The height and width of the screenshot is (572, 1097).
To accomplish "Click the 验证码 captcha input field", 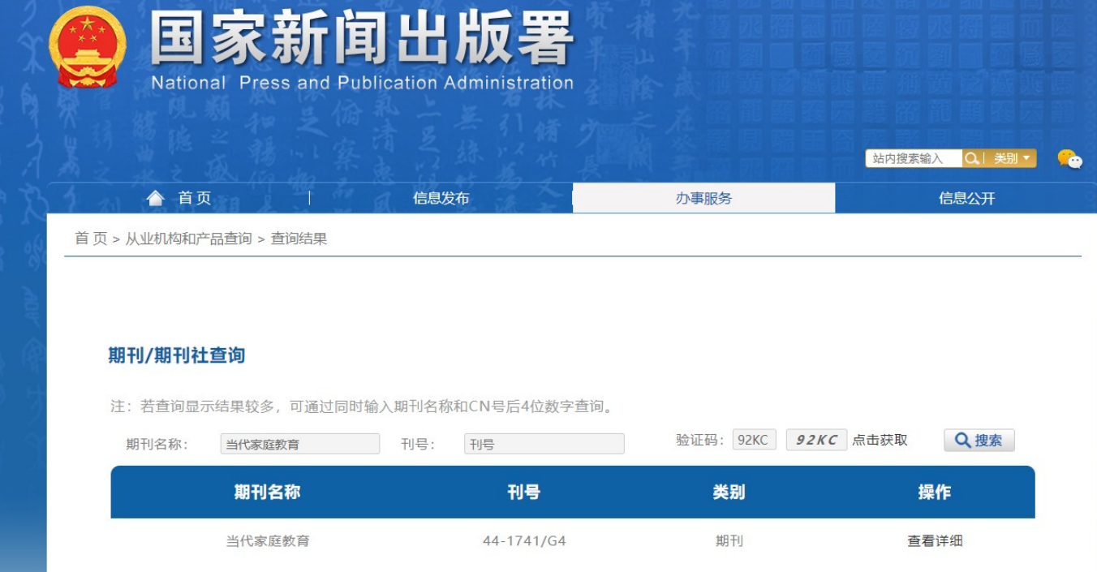I will click(755, 440).
